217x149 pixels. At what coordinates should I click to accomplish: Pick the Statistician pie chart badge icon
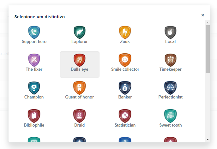click(125, 116)
